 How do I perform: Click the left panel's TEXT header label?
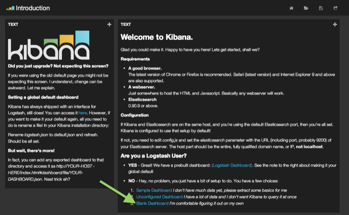click(13, 24)
